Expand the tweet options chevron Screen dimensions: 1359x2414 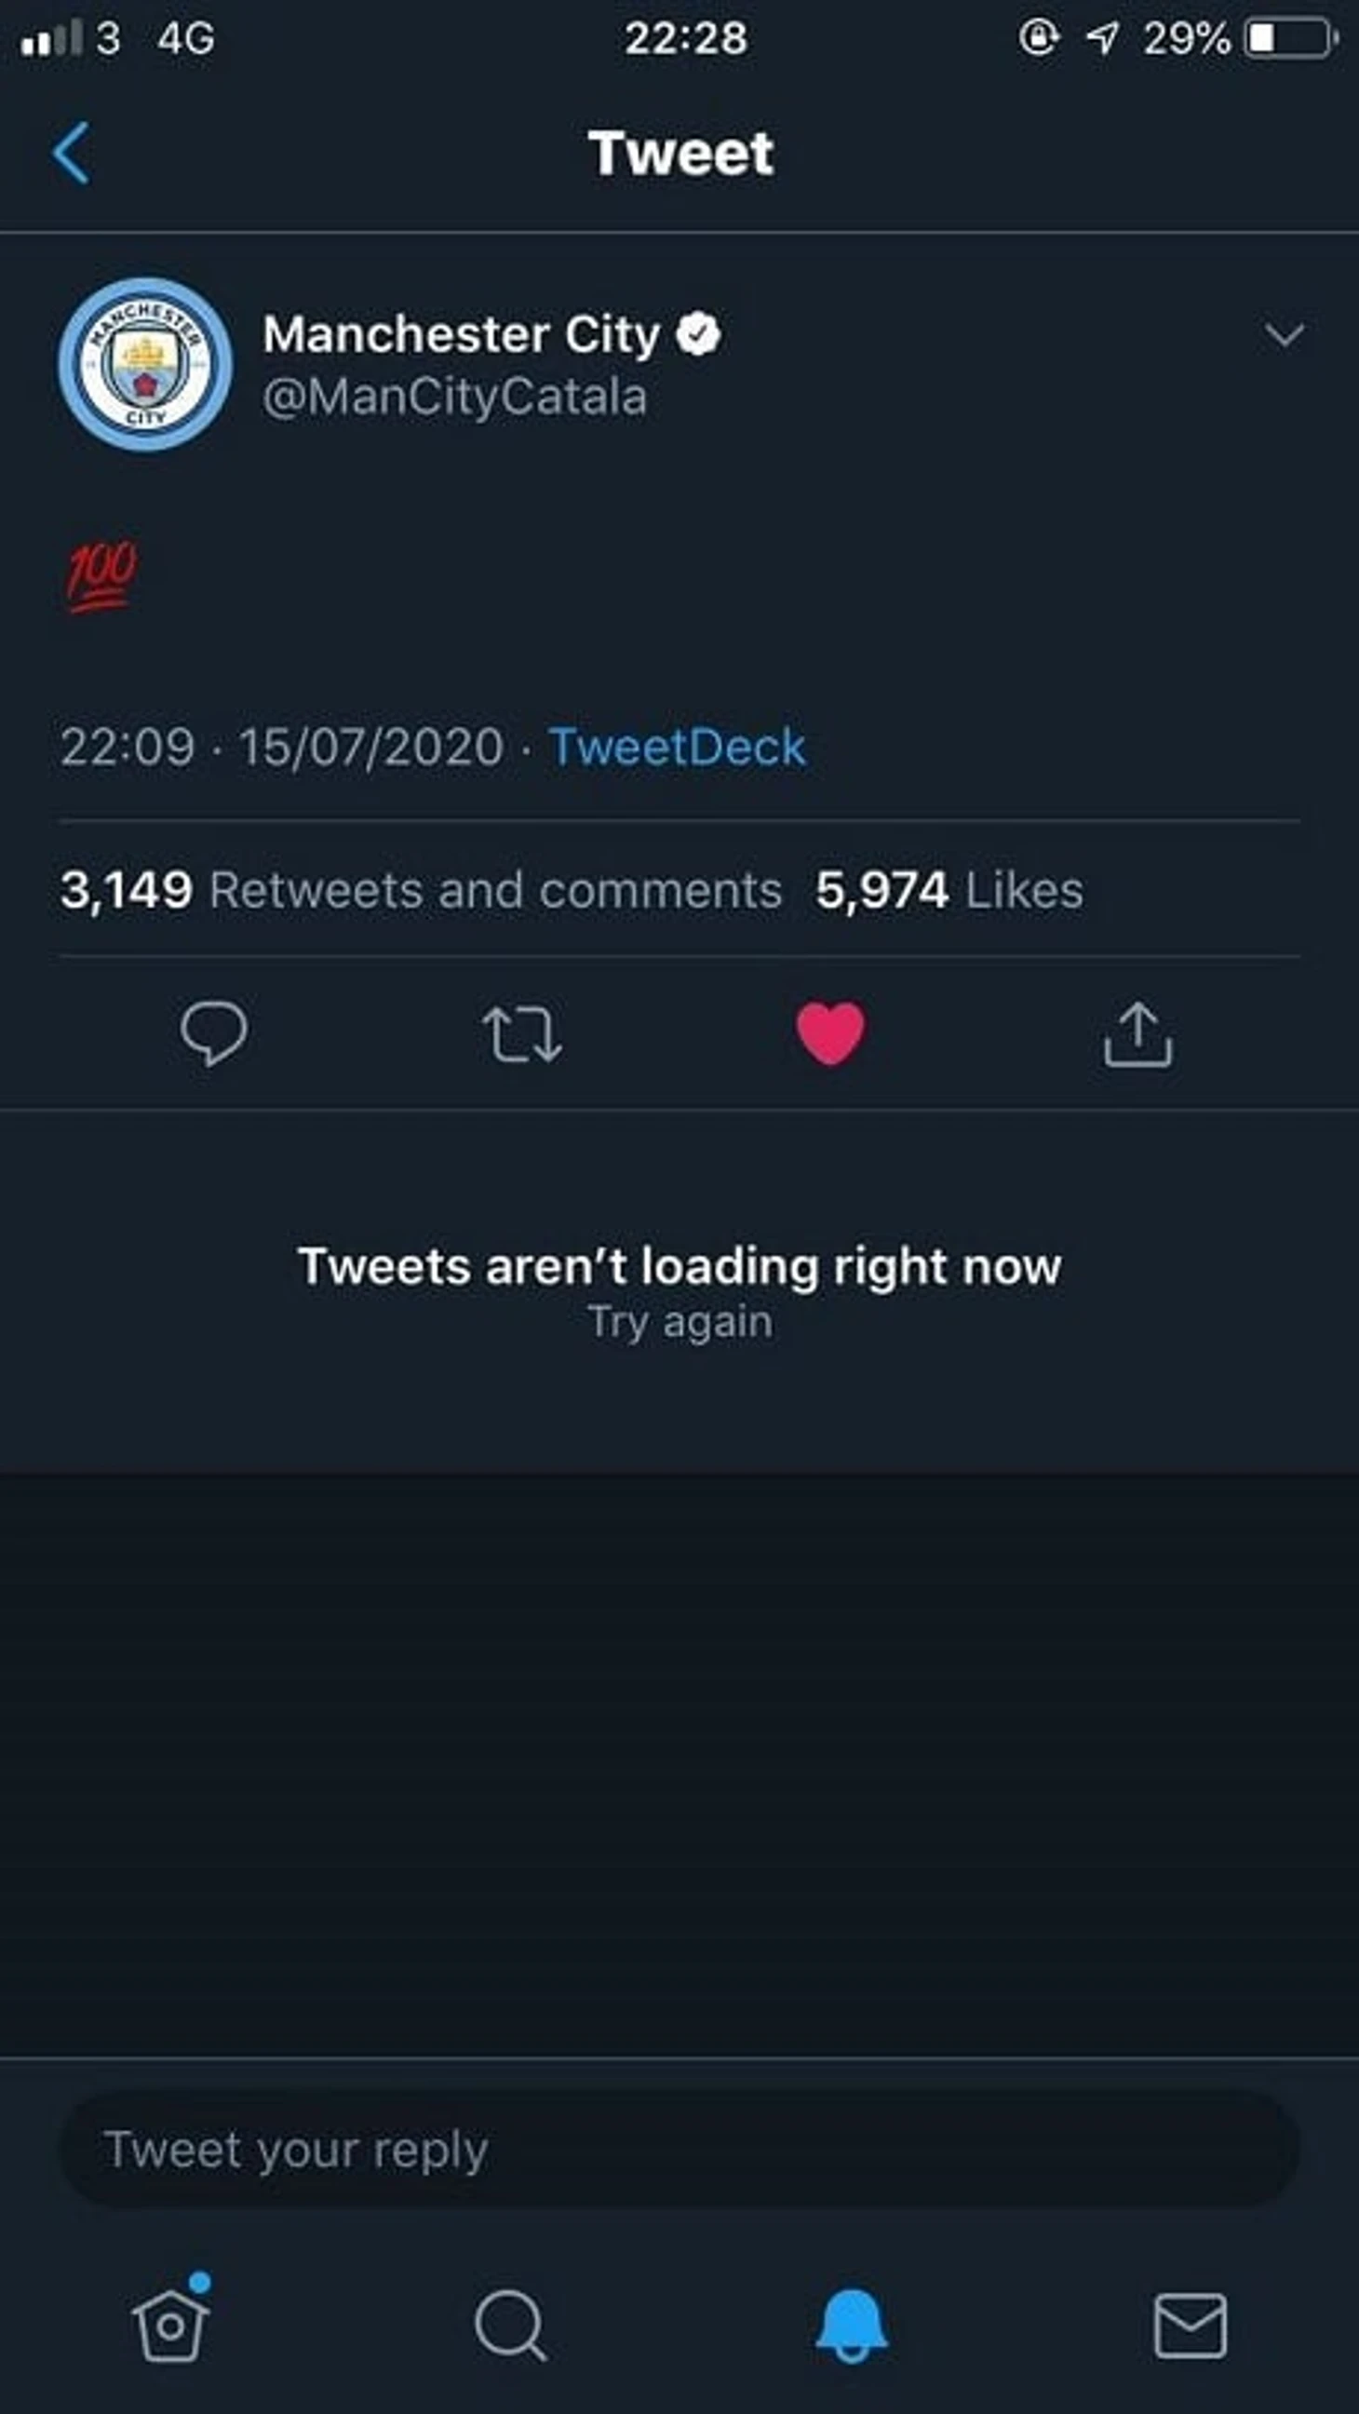[1283, 334]
